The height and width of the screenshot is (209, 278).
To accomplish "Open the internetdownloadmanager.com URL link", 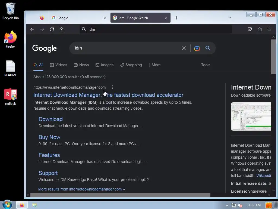I will point(69,87).
